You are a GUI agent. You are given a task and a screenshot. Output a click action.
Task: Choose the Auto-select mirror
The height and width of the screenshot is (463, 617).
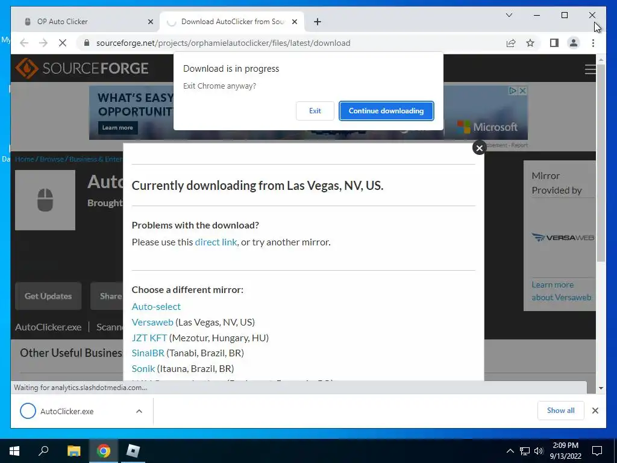click(156, 306)
